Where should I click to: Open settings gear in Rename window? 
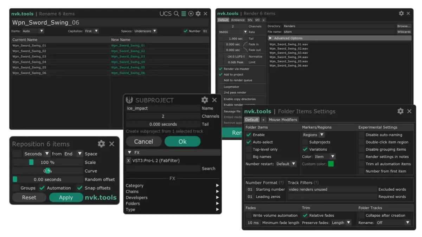(x=198, y=14)
